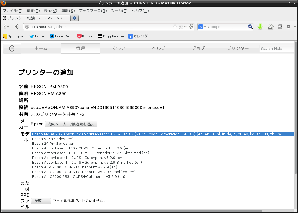This screenshot has width=298, height=213.
Task: Click the Pocket list toolbar icon
Action: point(289,27)
